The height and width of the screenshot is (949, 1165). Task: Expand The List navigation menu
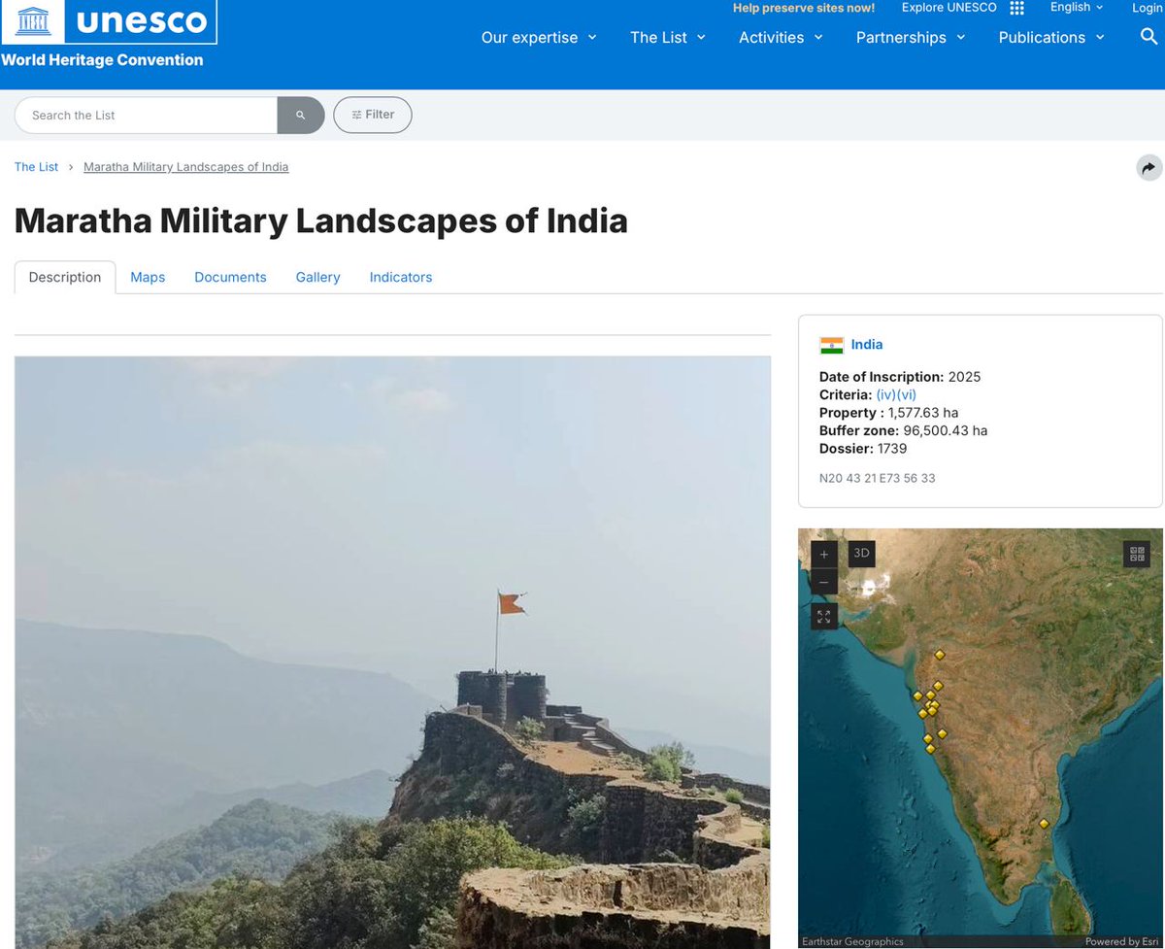tap(668, 37)
